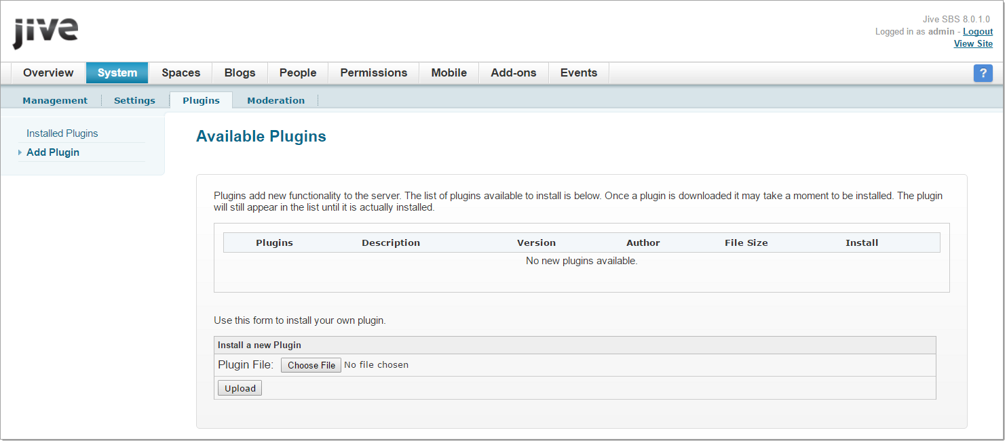
Task: Go to the Events tab
Action: [x=578, y=72]
